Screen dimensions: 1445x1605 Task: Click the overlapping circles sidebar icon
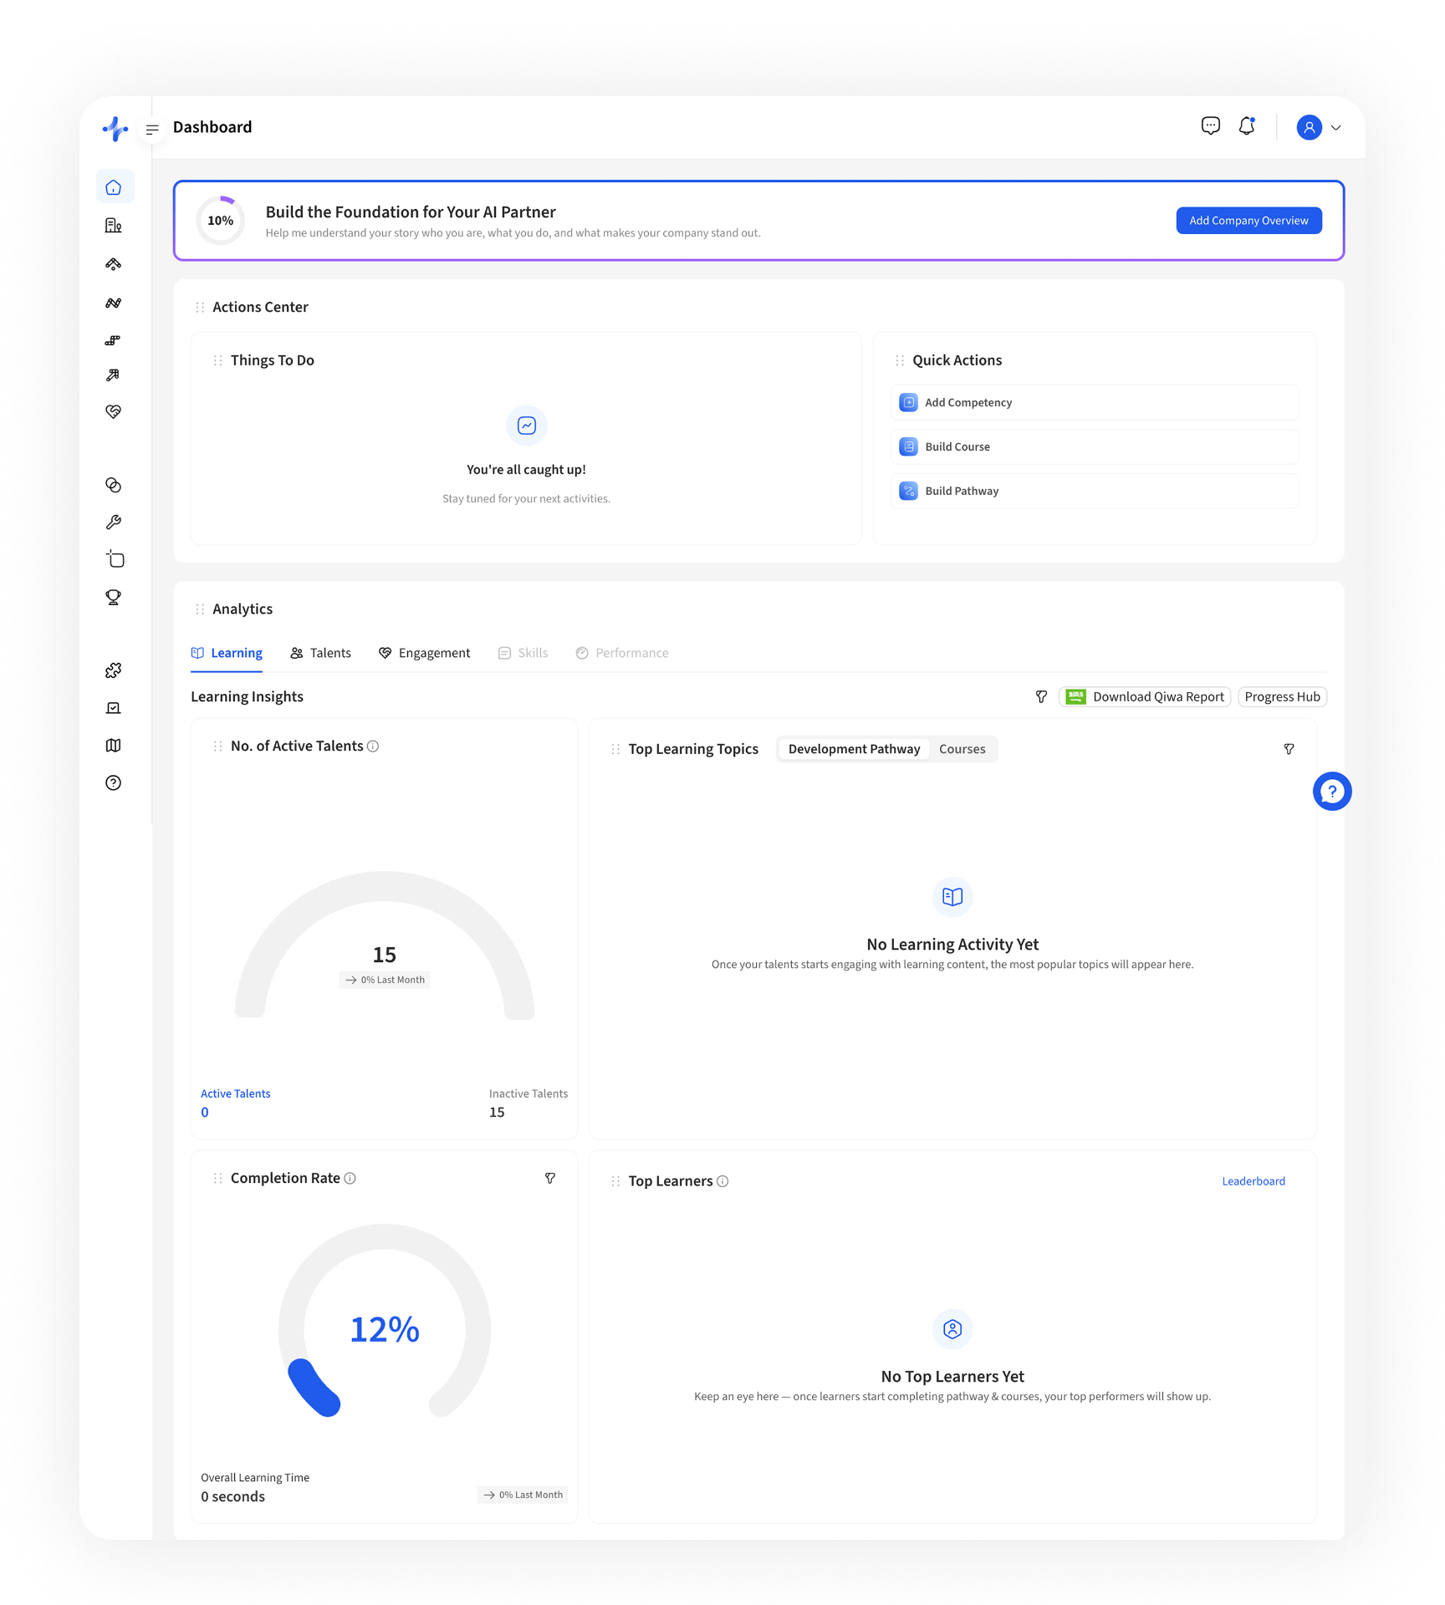click(x=114, y=486)
